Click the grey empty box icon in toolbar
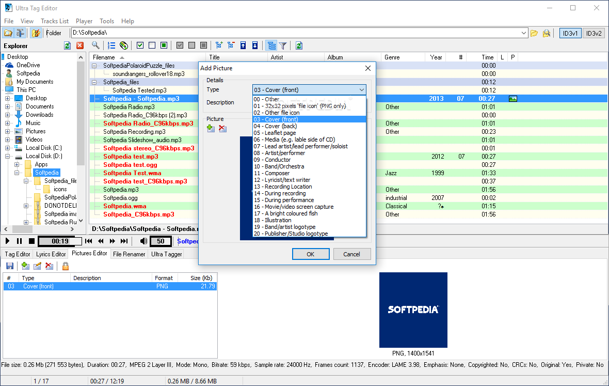This screenshot has height=386, width=609. pos(191,45)
